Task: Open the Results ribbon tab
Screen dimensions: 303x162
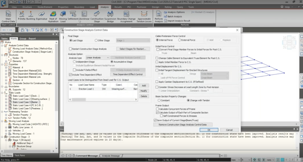Action: click(x=118, y=7)
